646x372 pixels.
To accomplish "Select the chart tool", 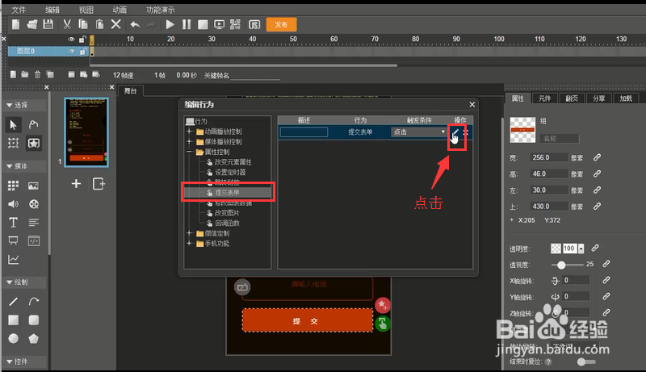I will pyautogui.click(x=13, y=260).
